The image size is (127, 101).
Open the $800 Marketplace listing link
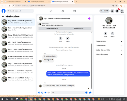52,25
